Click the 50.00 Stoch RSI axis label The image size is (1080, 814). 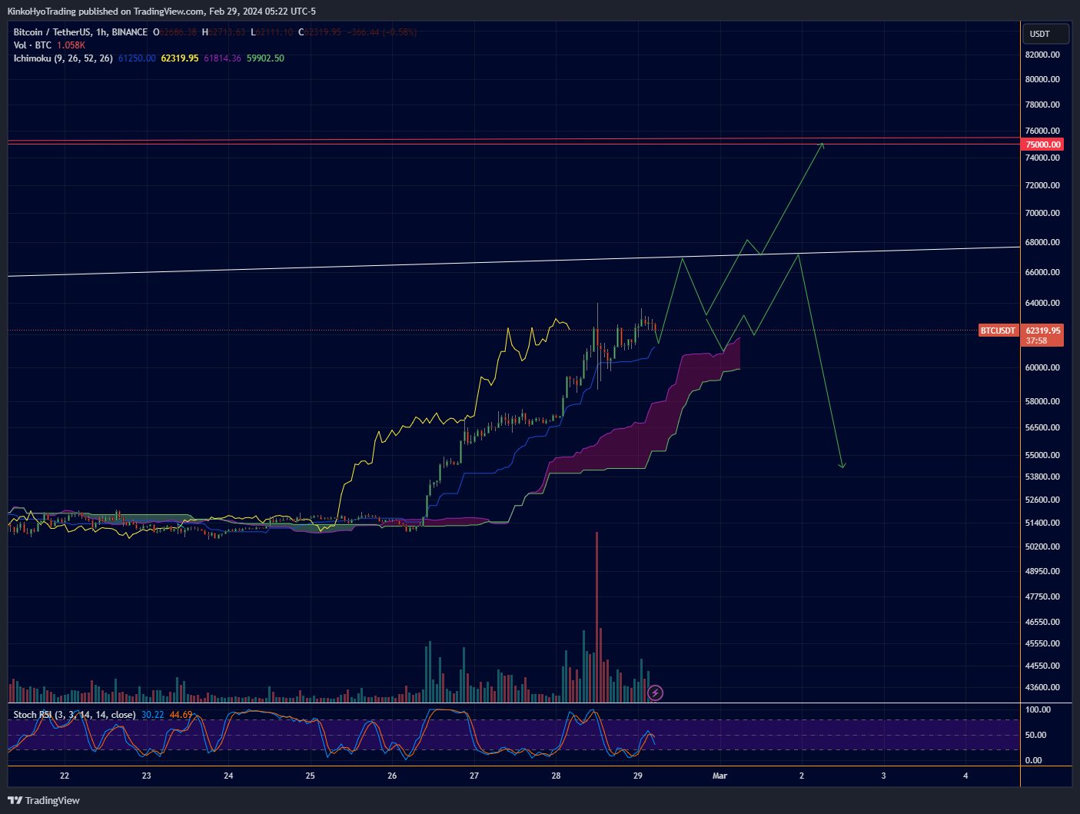point(1036,735)
